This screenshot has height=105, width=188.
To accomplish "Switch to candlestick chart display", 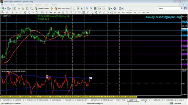I will click(78, 8).
